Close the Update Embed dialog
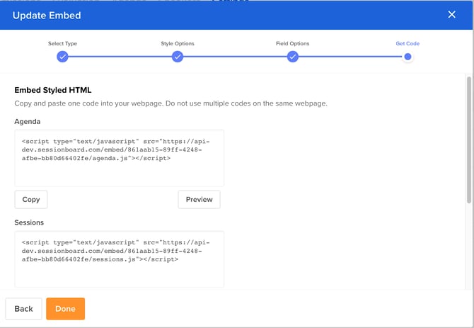 [x=452, y=15]
